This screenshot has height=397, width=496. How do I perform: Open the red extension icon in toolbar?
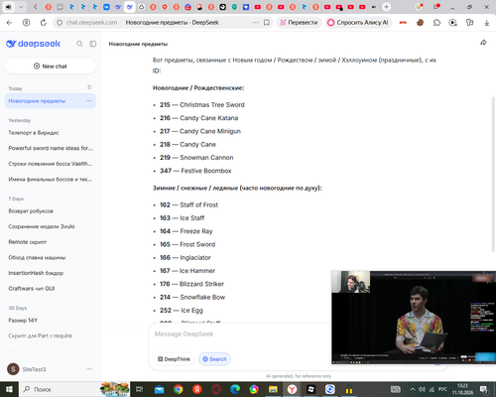click(403, 23)
